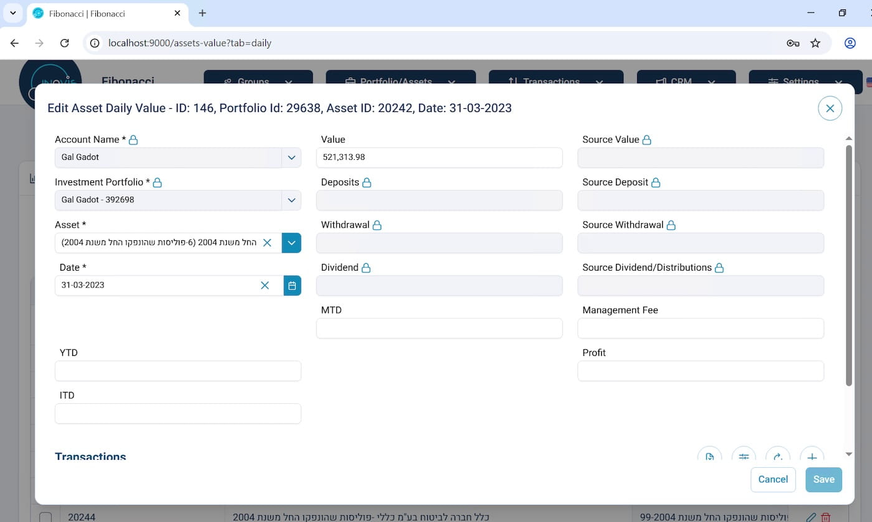Open a new browser tab
The width and height of the screenshot is (872, 522).
pyautogui.click(x=202, y=13)
